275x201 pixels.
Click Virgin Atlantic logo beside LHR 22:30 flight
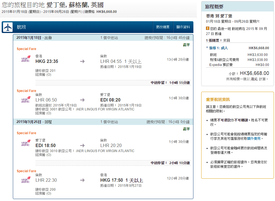pos(25,180)
